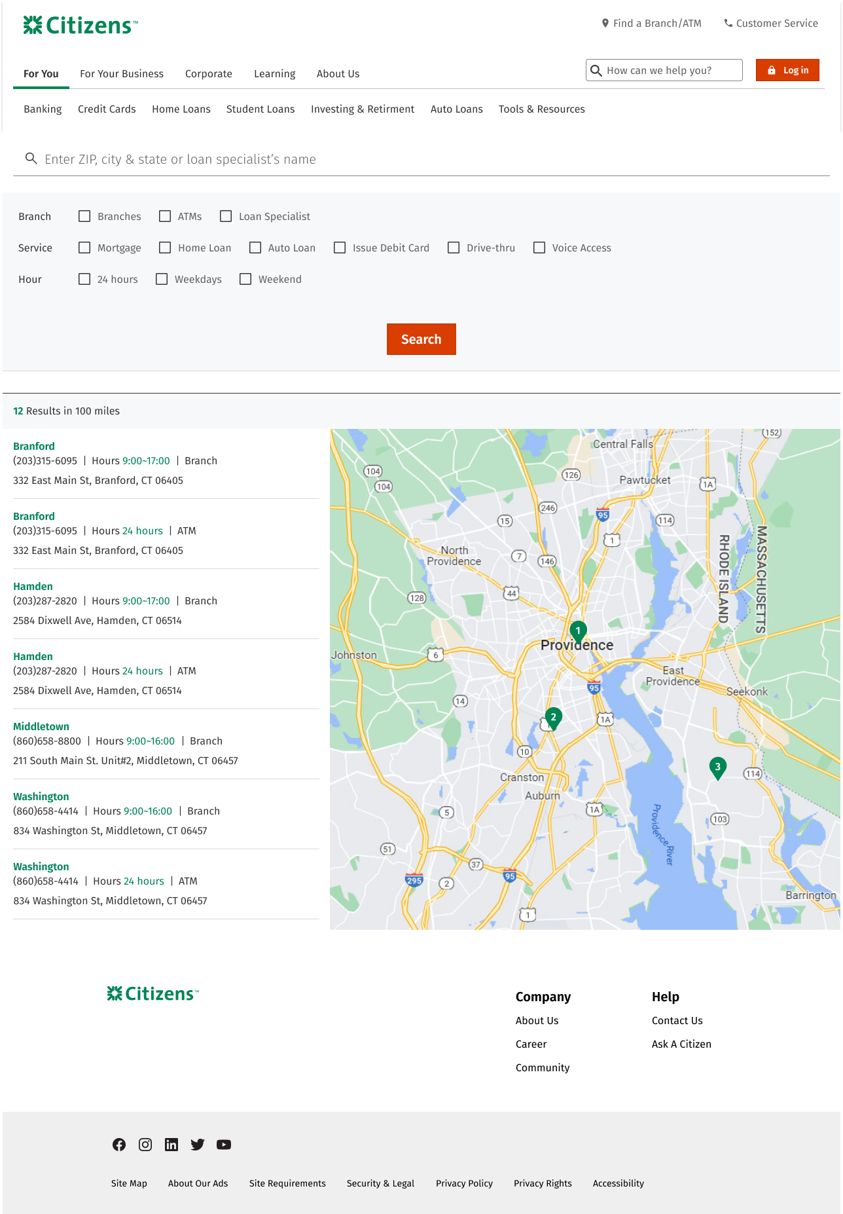This screenshot has height=1214, width=843.
Task: Toggle the Loan Specialist checkbox
Action: [226, 216]
